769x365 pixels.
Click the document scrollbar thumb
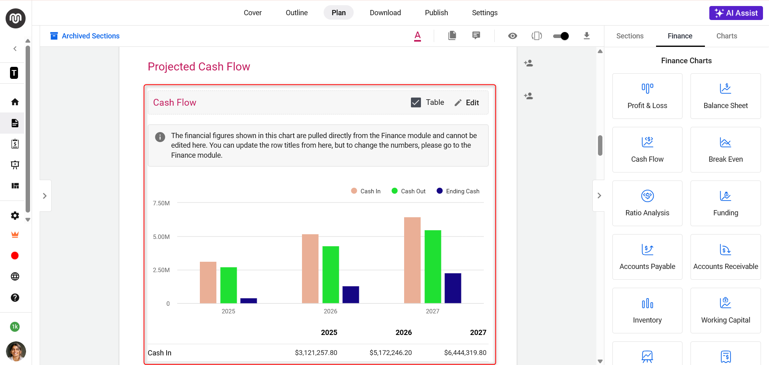(x=600, y=145)
